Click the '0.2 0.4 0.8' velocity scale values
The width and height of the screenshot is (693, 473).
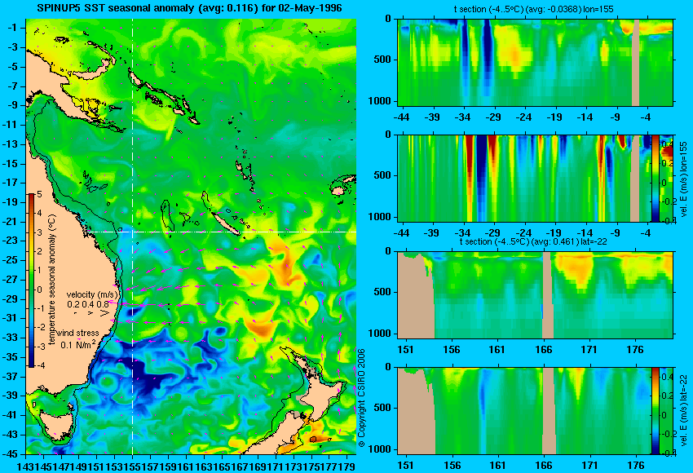pyautogui.click(x=88, y=304)
